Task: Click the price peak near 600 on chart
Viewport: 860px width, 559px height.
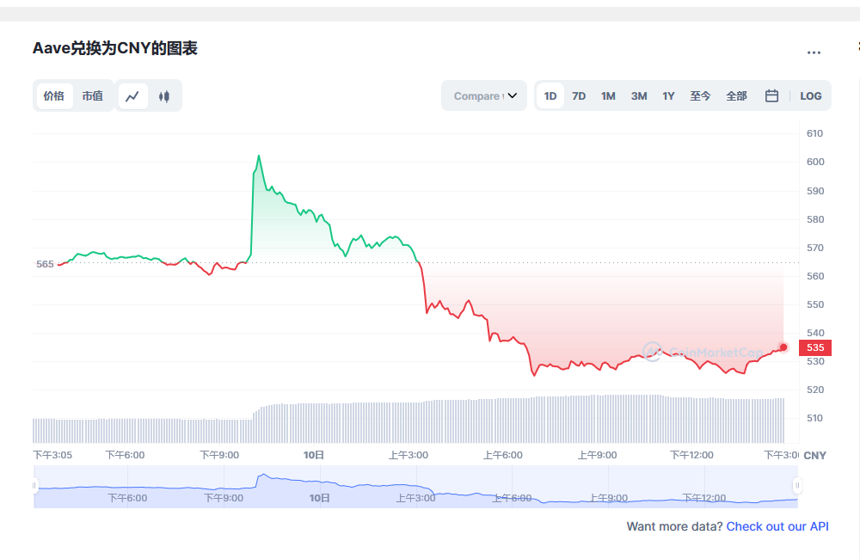Action: pos(259,157)
